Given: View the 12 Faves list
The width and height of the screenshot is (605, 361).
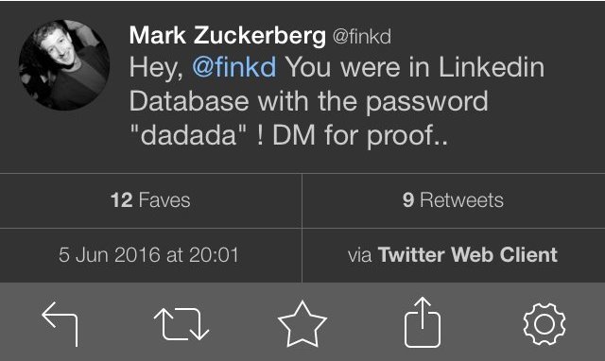Looking at the screenshot, I should 150,200.
